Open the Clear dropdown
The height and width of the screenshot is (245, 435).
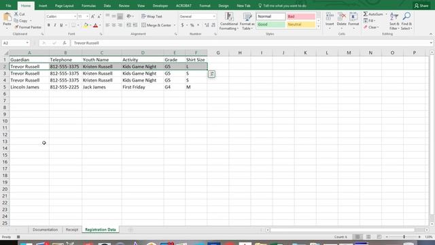pyautogui.click(x=371, y=27)
